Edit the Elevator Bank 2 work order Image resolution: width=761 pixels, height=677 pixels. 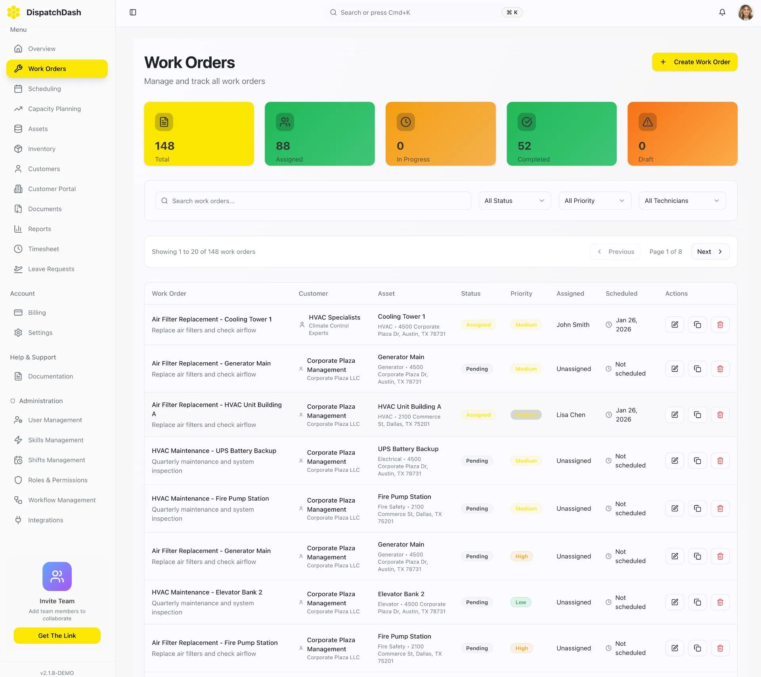pyautogui.click(x=675, y=602)
